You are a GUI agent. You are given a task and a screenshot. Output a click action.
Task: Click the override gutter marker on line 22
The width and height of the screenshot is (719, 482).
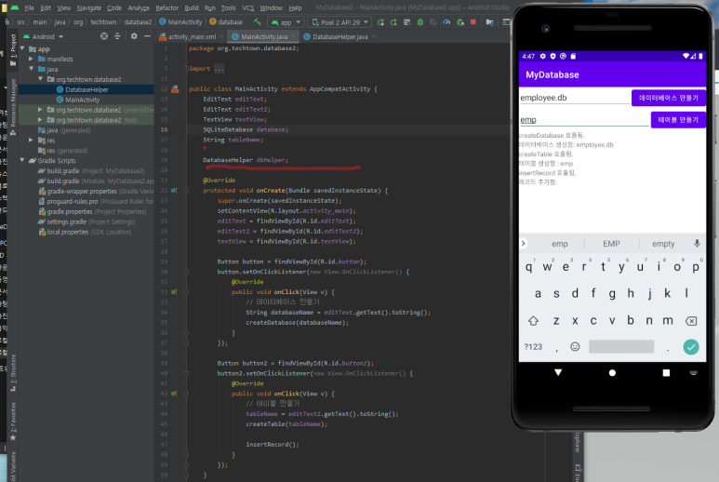coord(174,191)
